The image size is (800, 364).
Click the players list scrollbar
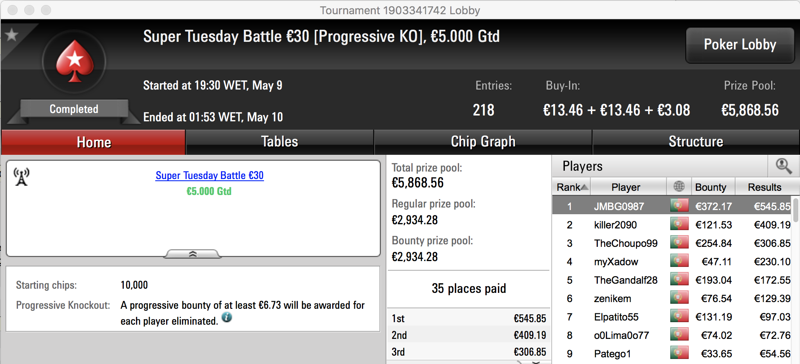pyautogui.click(x=796, y=210)
